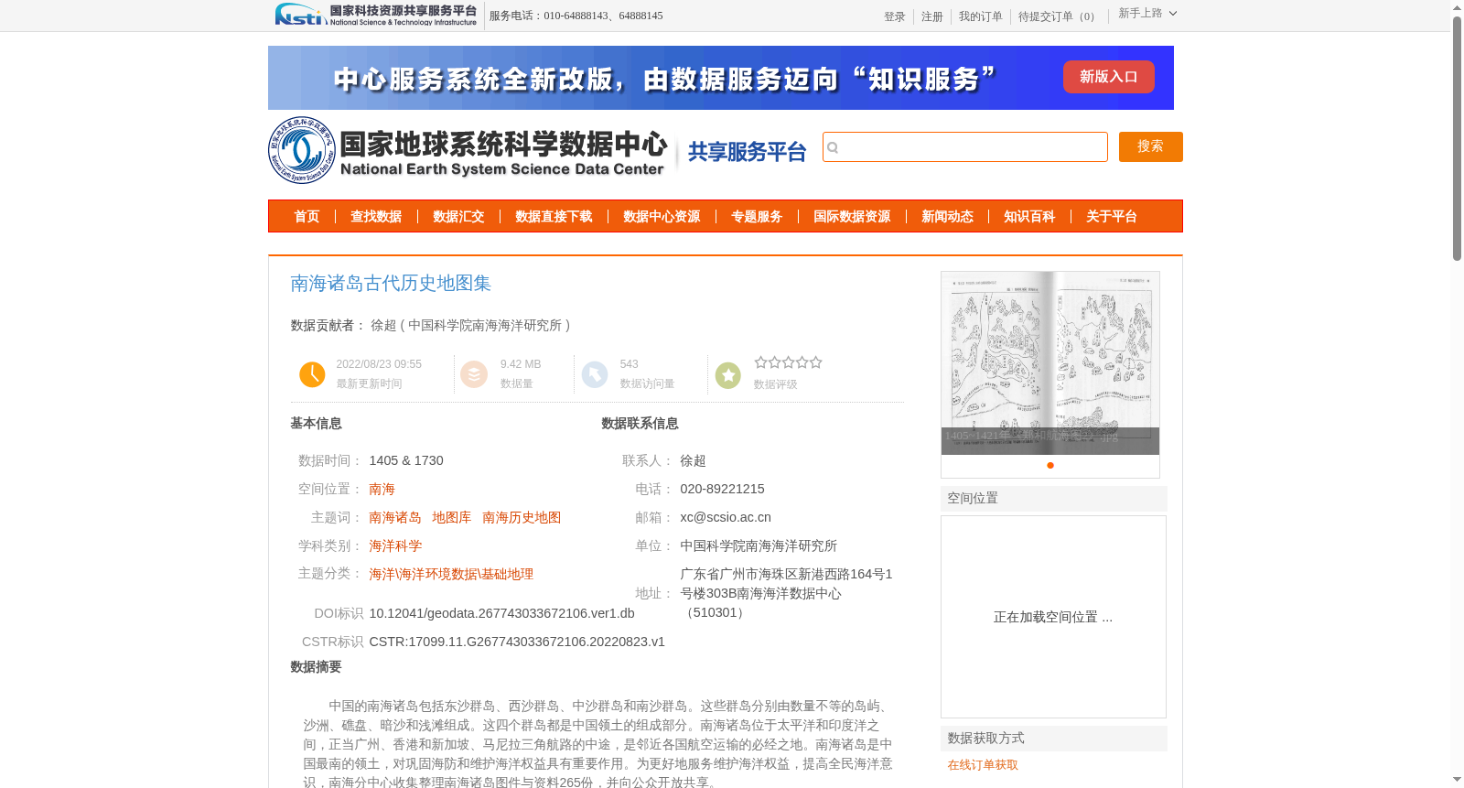Open 待提交订单 (0) link
The width and height of the screenshot is (1464, 788).
tap(1059, 16)
